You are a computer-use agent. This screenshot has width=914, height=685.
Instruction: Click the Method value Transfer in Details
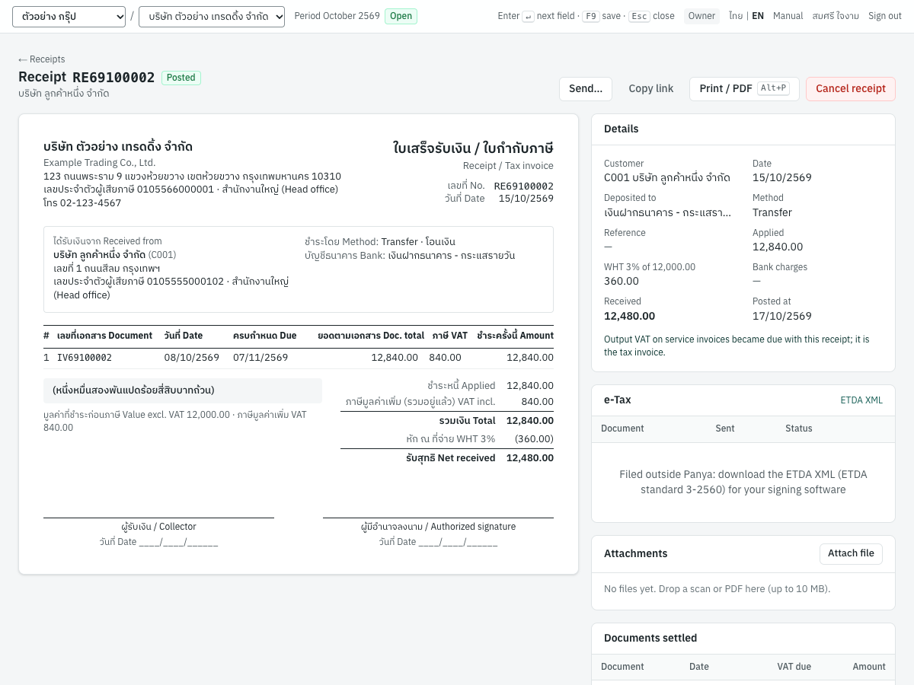[x=772, y=212]
